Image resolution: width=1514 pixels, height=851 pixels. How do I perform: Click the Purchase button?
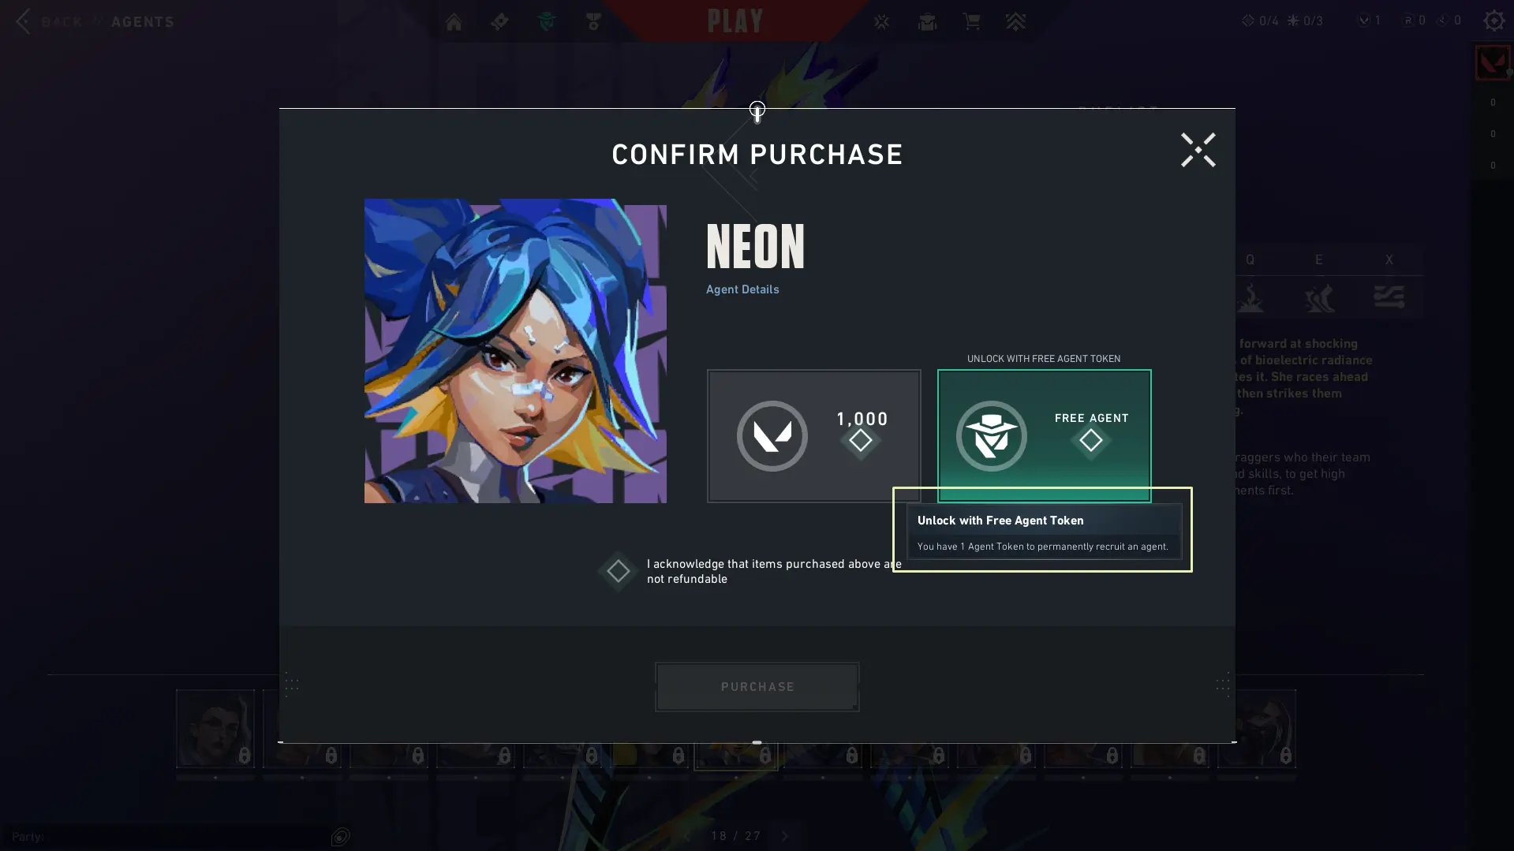point(757,687)
